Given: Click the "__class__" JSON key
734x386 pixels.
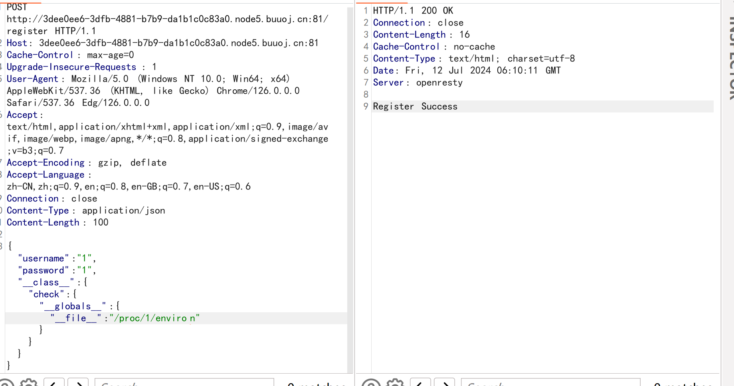Looking at the screenshot, I should 46,282.
